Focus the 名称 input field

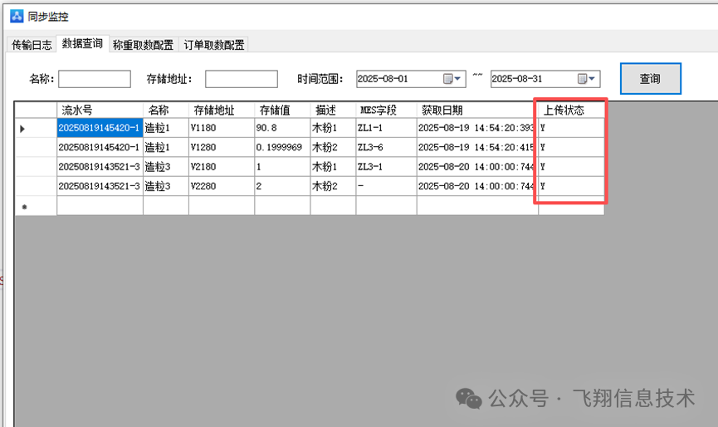point(95,79)
